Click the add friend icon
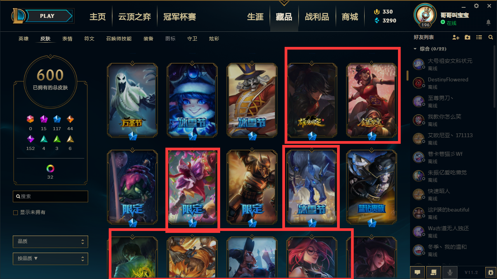 [456, 37]
